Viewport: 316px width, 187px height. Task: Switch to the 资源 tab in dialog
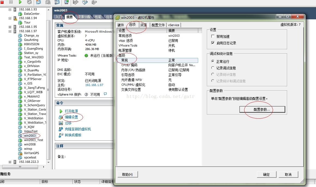tap(143, 25)
